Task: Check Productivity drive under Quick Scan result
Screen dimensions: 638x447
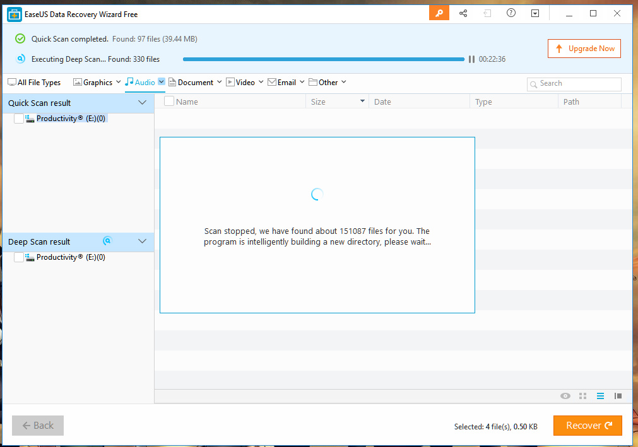Action: pos(19,119)
